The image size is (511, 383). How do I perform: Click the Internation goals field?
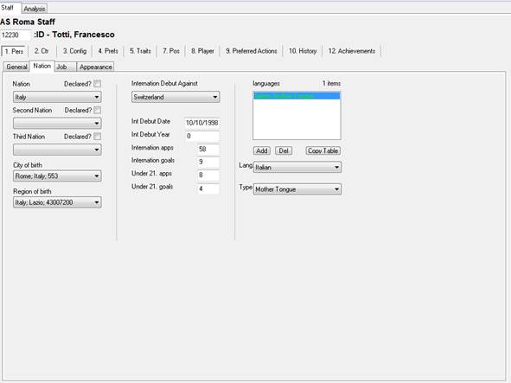tap(208, 162)
